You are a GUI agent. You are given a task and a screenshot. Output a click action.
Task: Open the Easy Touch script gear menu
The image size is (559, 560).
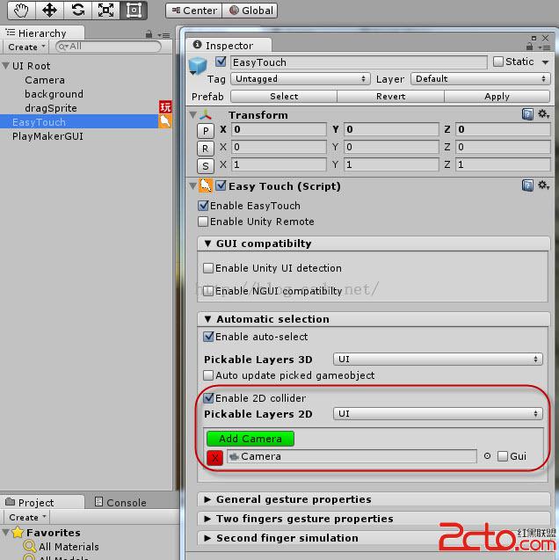coord(544,185)
